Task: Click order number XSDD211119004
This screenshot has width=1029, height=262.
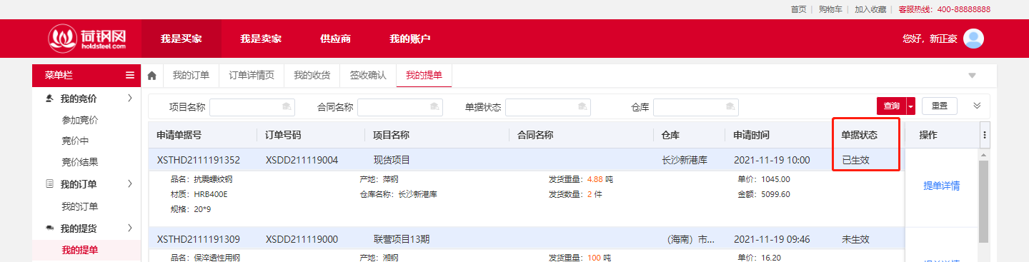Action: (x=302, y=160)
